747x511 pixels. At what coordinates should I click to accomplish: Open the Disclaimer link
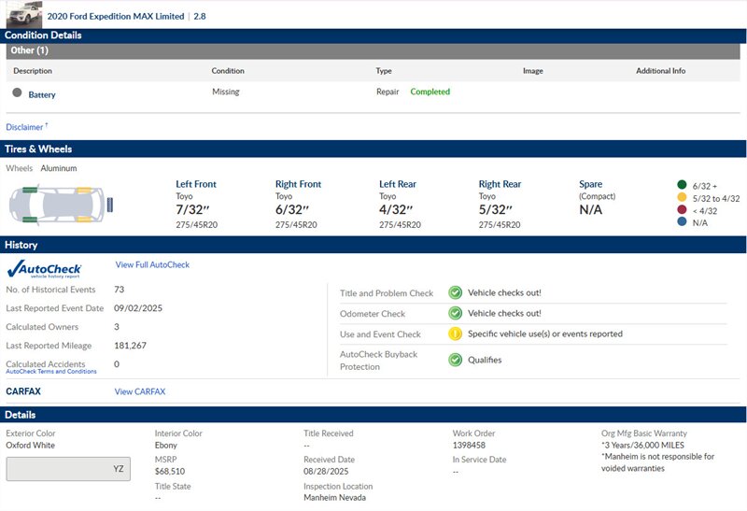tap(25, 127)
